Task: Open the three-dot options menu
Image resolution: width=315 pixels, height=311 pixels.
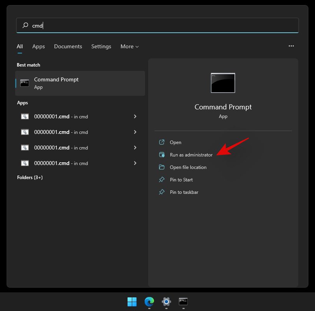Action: tap(291, 46)
